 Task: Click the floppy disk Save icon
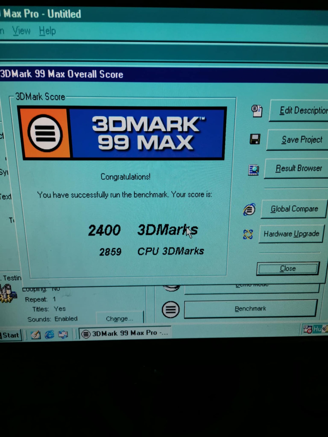coord(255,139)
